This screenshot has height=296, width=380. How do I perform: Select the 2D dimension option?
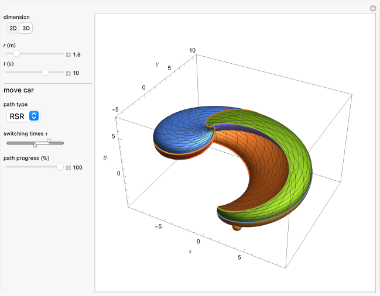click(x=13, y=28)
